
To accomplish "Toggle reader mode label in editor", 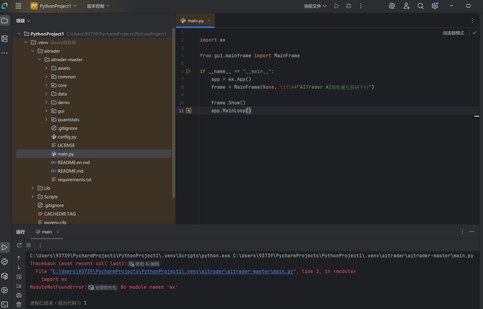I will 453,33.
